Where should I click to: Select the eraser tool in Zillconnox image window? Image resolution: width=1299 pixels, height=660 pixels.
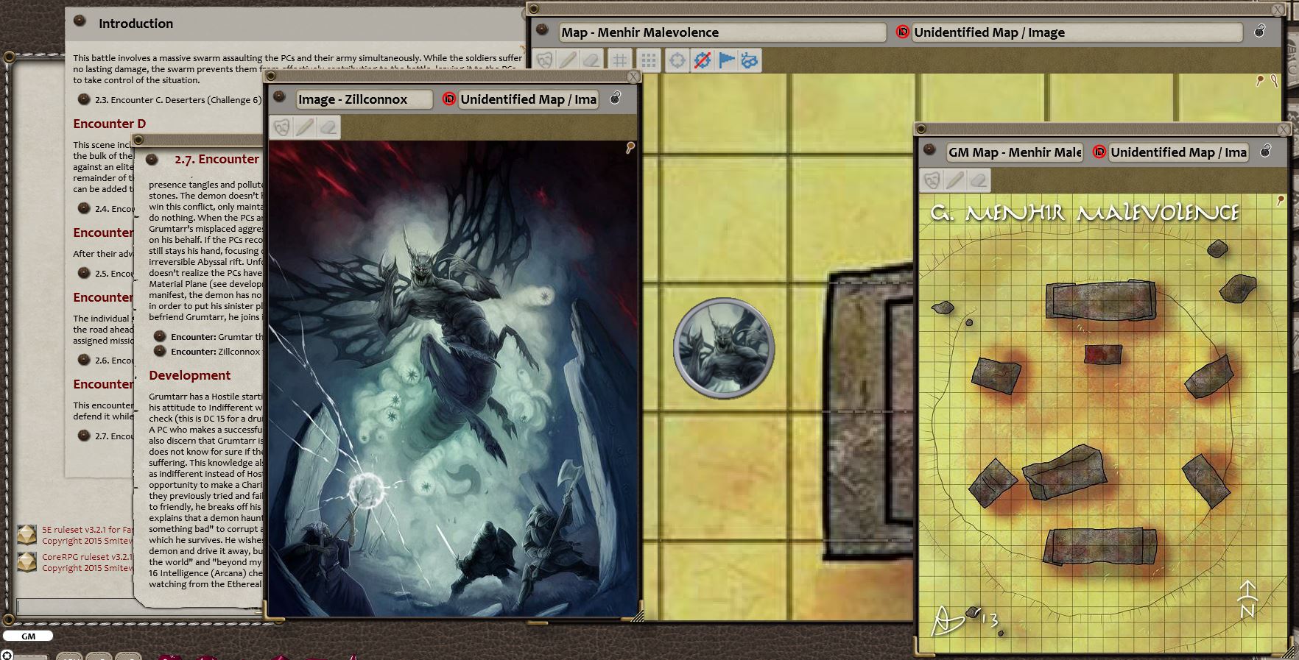coord(328,127)
